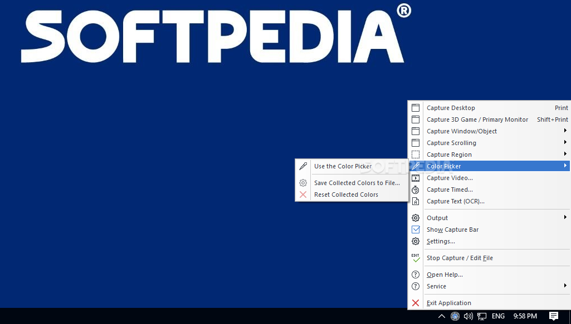Expand the Color Picker submenu arrow
571x324 pixels.
565,166
